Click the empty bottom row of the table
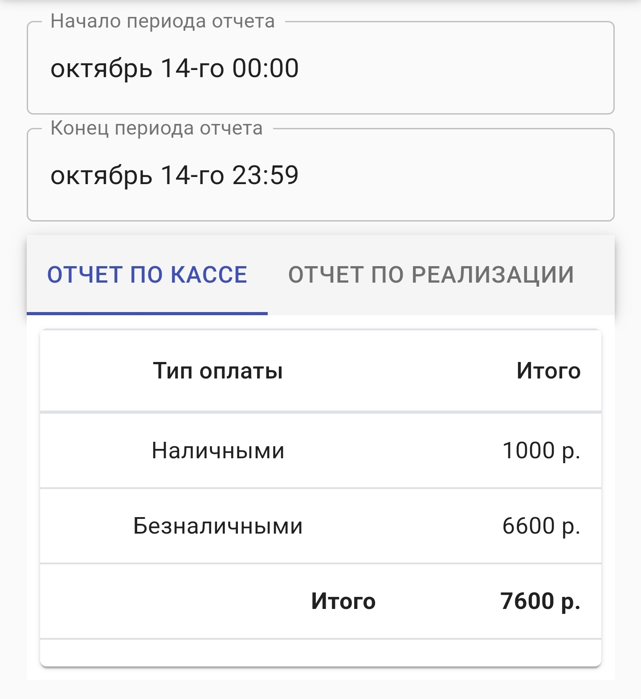641x699 pixels. click(x=321, y=653)
